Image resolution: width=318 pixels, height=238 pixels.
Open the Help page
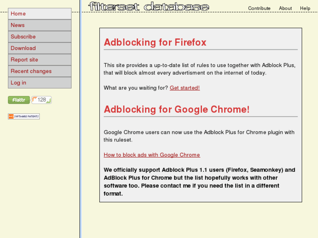click(305, 8)
